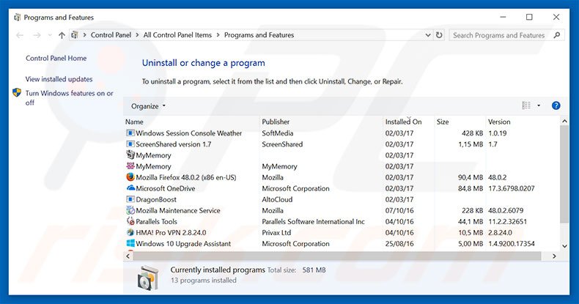Open the view options dropdown arrow

click(x=539, y=106)
